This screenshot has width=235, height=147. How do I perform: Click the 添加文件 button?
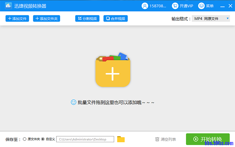[17, 18]
